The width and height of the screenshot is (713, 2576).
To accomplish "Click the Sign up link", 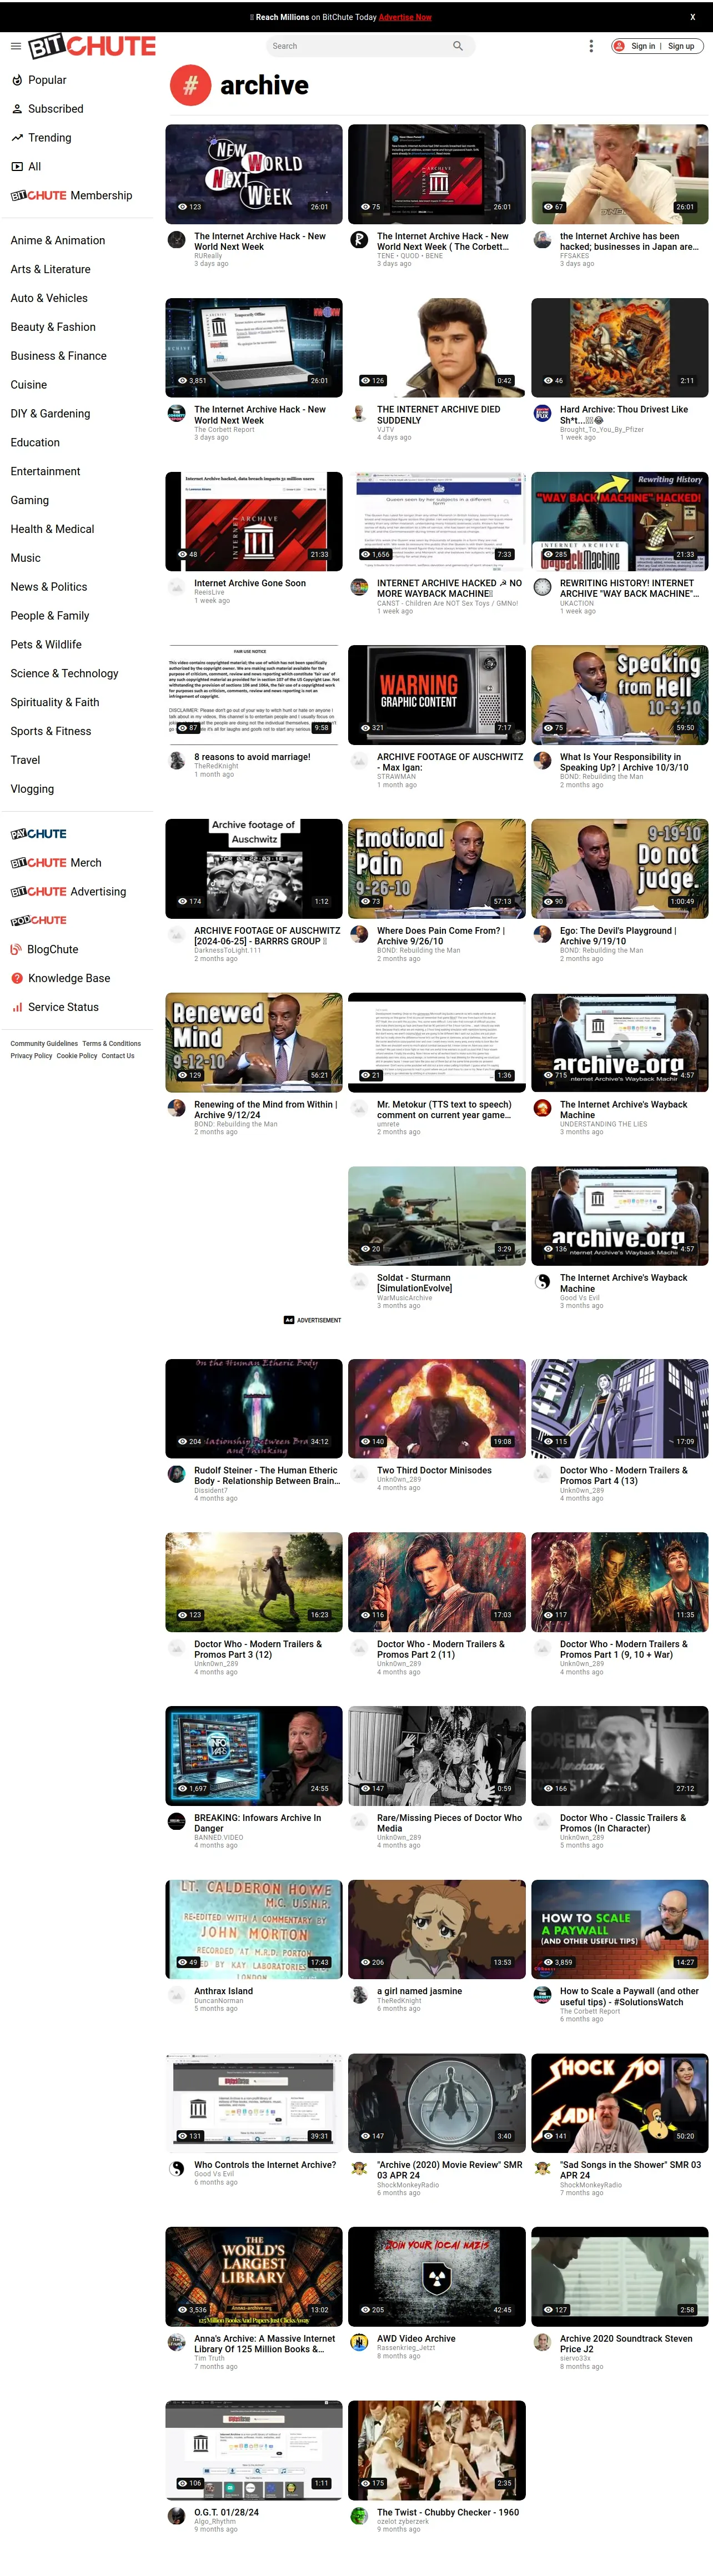I will coord(681,46).
